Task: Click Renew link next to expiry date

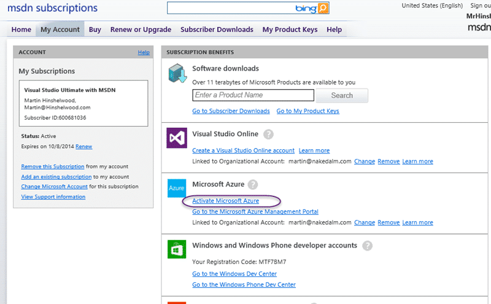Action: click(x=84, y=146)
